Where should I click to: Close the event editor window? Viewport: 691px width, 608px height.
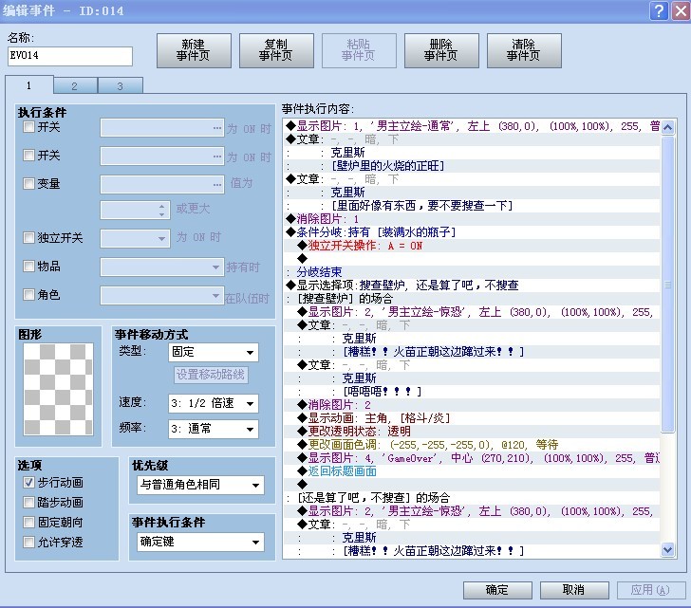[681, 10]
